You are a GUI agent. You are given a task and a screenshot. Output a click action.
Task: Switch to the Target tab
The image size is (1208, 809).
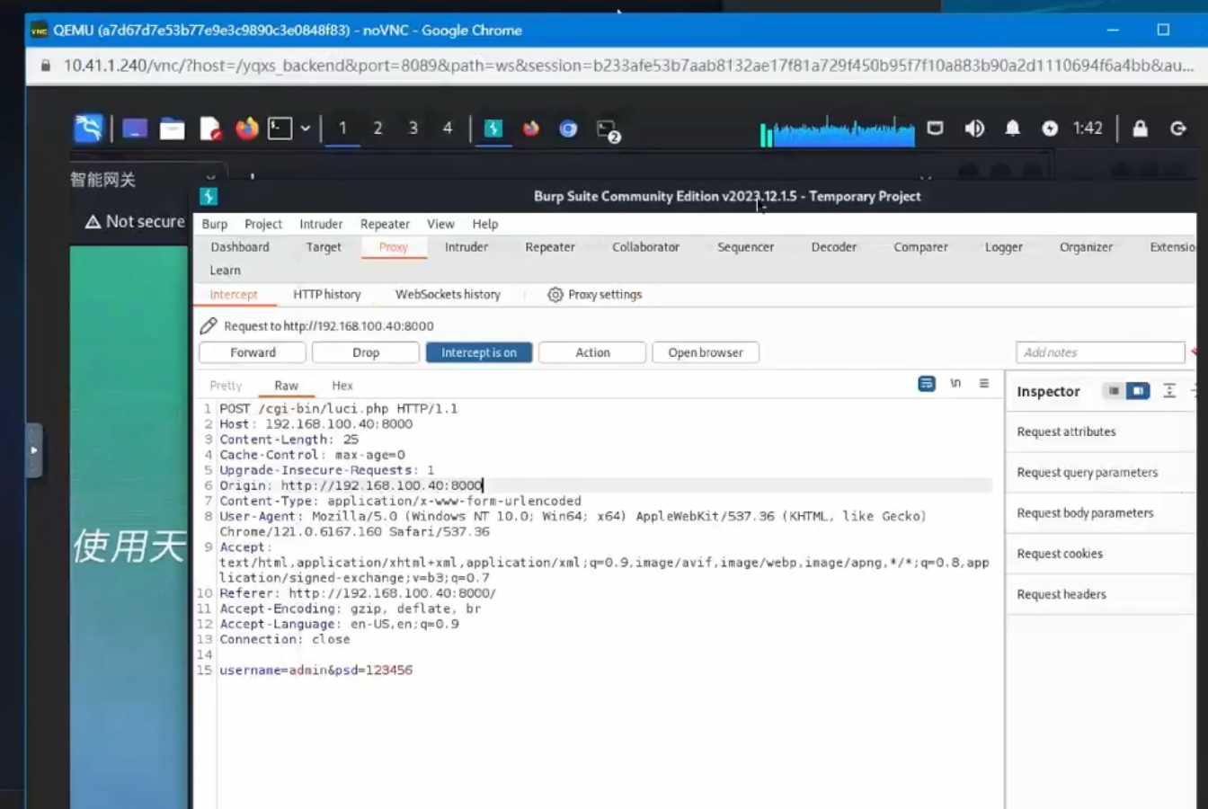pos(324,247)
